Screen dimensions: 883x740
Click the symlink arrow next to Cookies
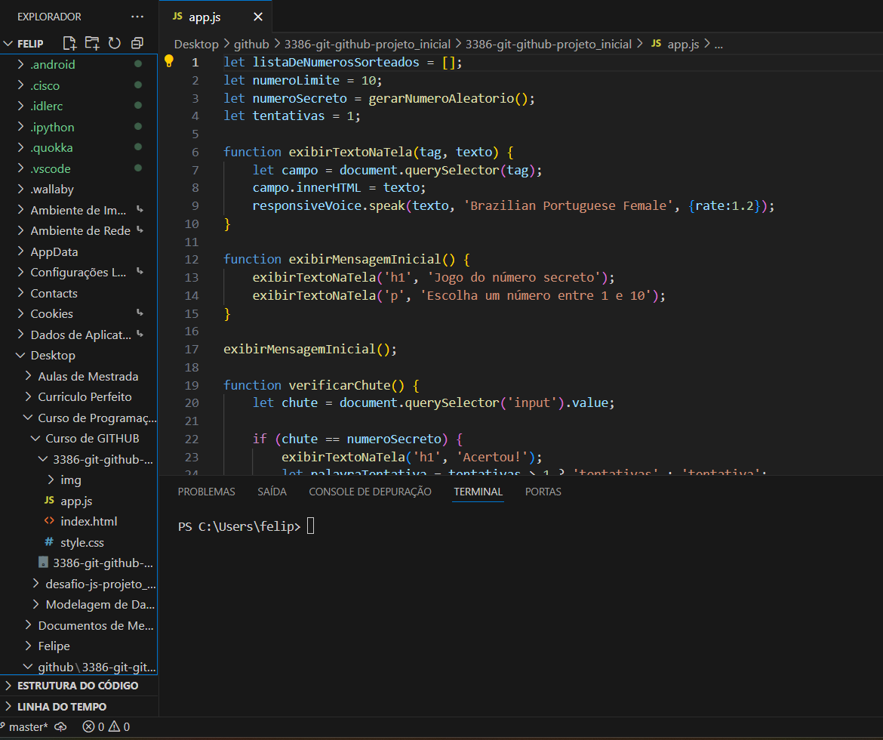[x=140, y=313]
